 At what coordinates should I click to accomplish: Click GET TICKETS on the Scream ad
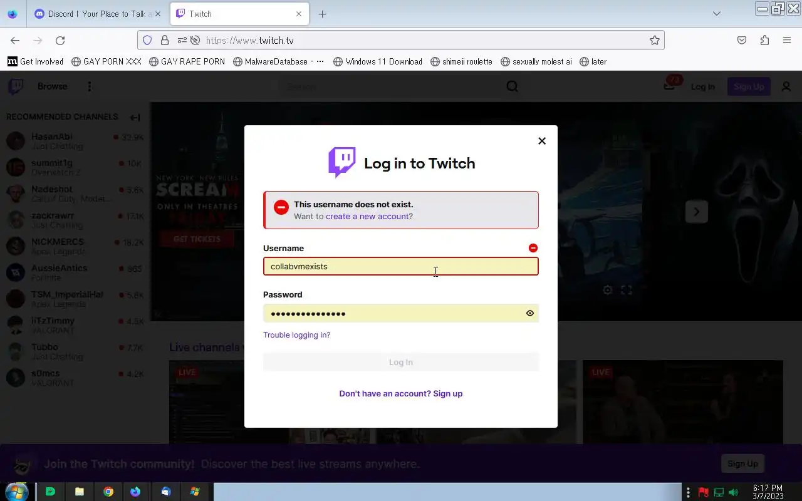tap(197, 239)
